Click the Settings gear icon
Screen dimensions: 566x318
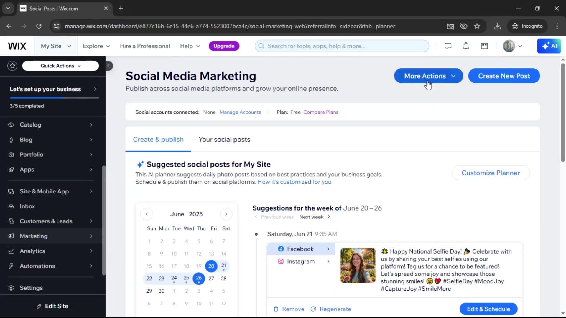(11, 288)
